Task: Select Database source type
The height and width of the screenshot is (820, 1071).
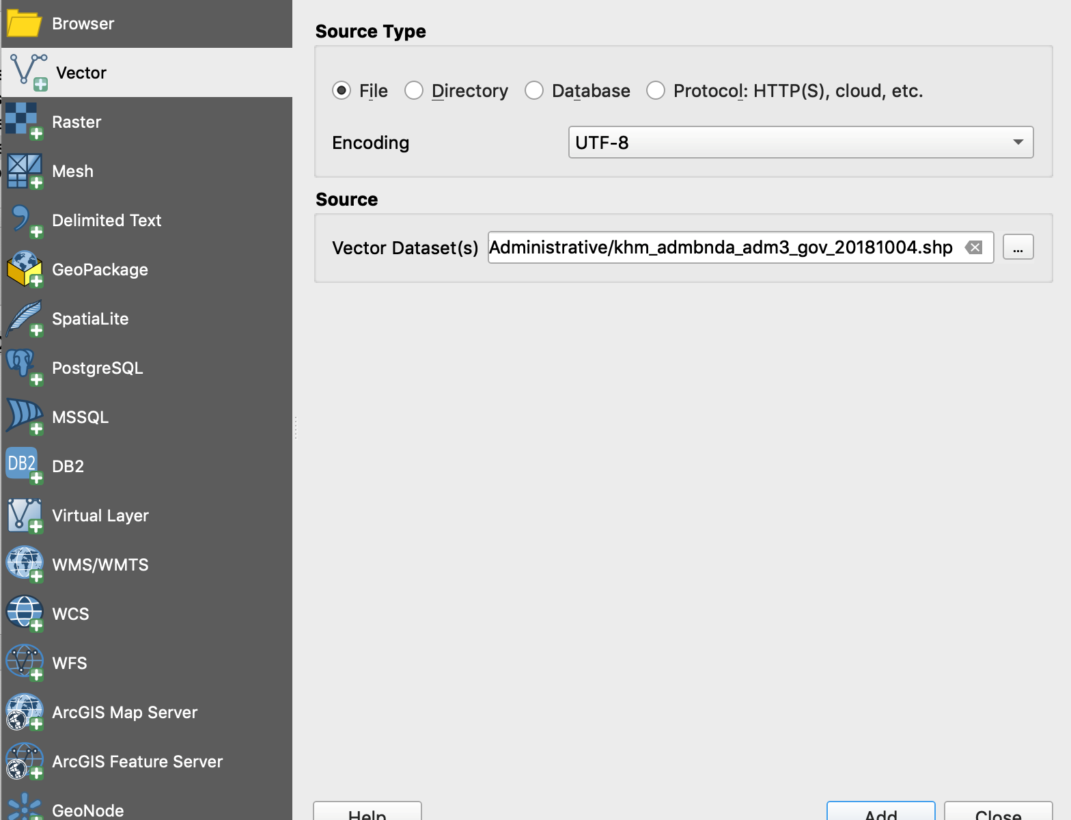Action: 534,90
